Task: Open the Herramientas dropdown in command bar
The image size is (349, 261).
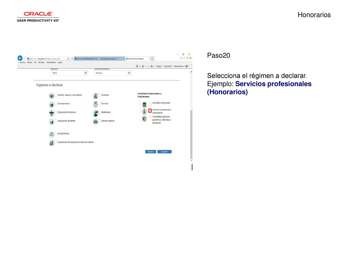Action: pos(179,66)
